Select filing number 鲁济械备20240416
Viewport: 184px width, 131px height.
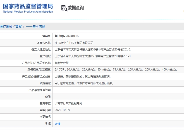coord(66,36)
